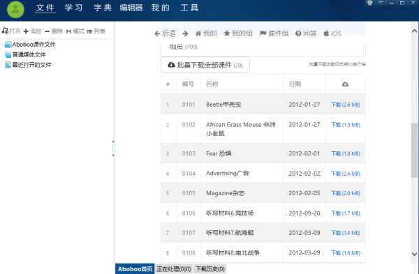The width and height of the screenshot is (419, 274).
Task: Download Fear 恐惧 (1.8 MB)
Action: tap(346, 153)
